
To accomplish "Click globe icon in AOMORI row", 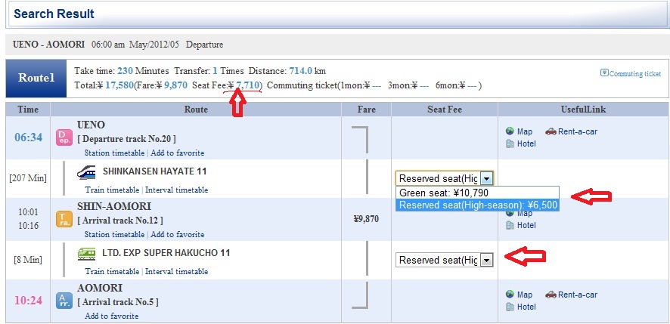I will 510,294.
